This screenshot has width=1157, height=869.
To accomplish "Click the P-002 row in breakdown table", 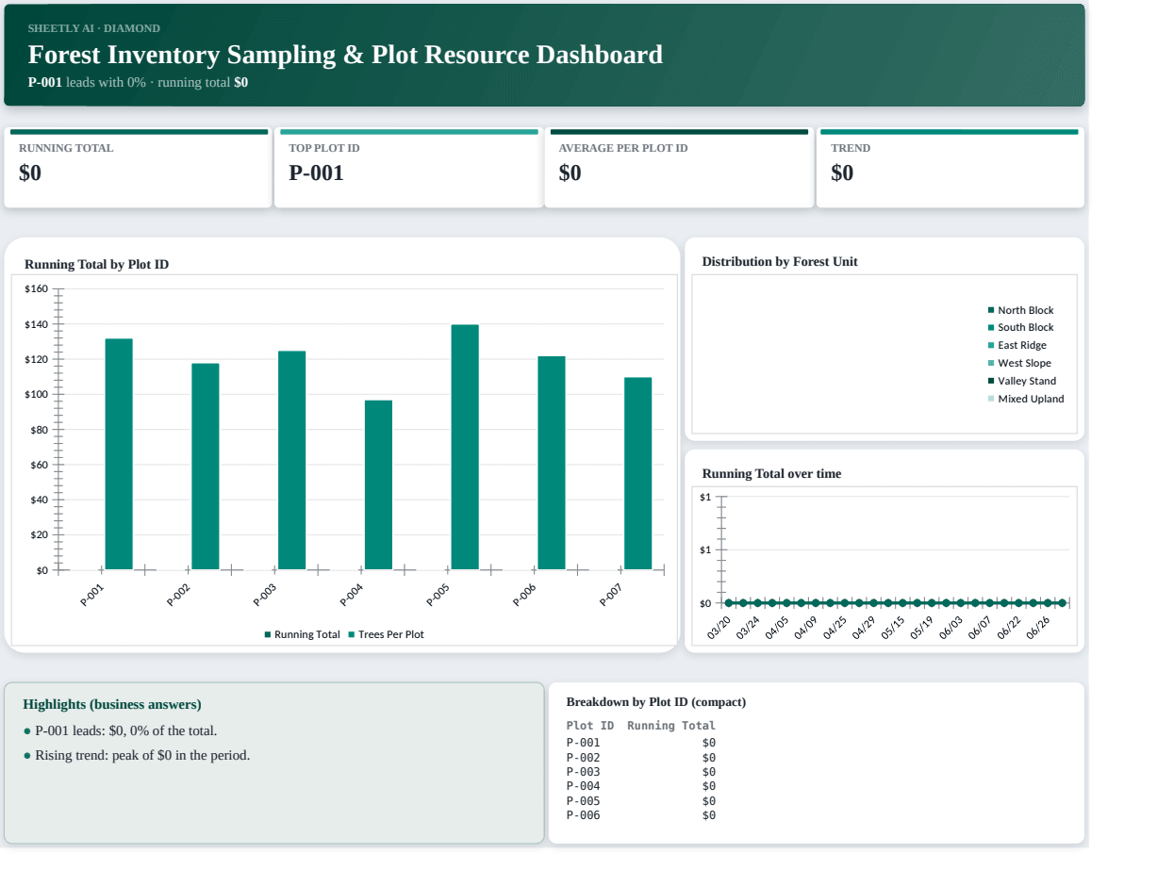I will [641, 757].
